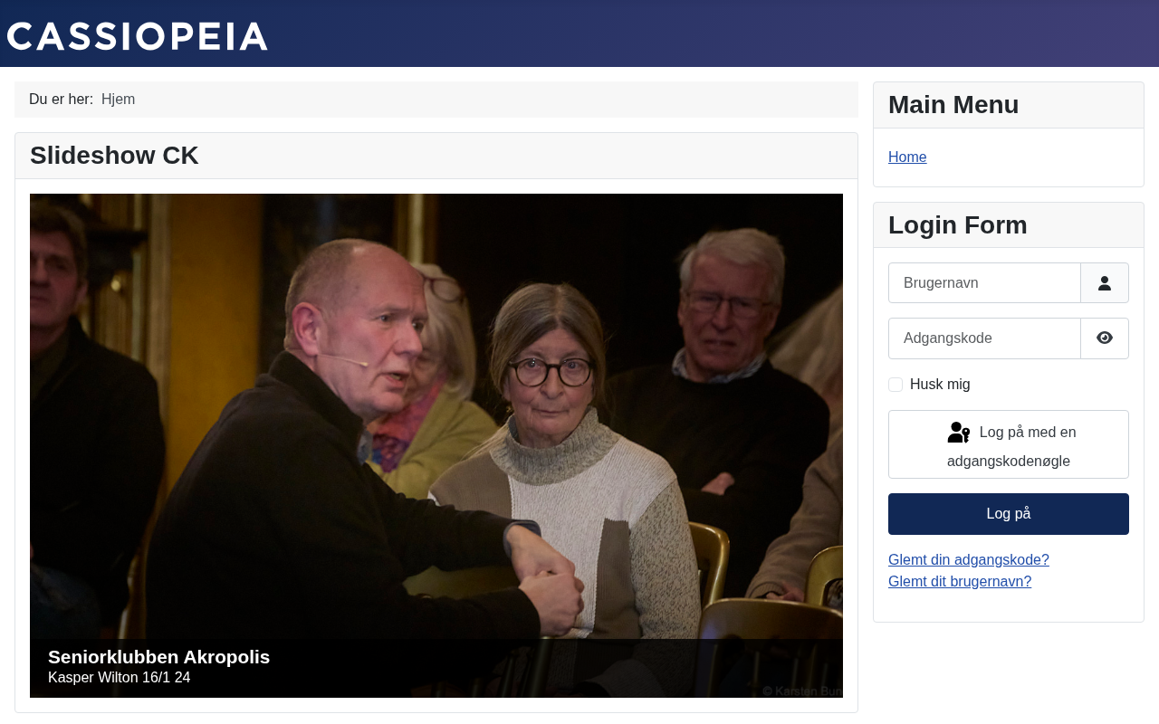Click the Kasper Wilton 16/1 24 caption text
The image size is (1159, 724).
pos(119,678)
